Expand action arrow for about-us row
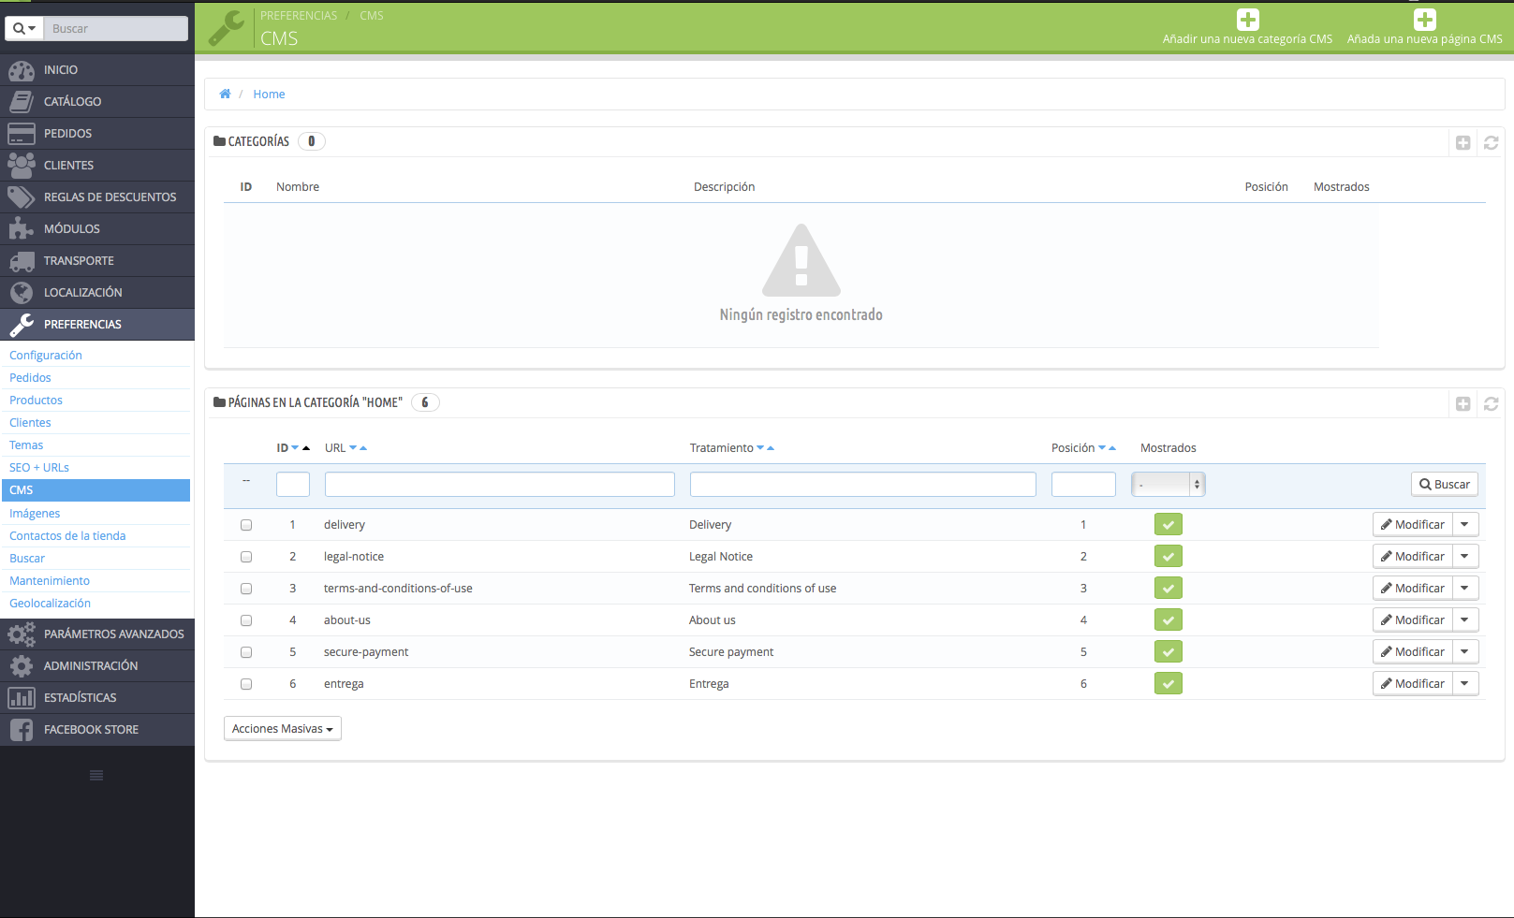Viewport: 1514px width, 918px height. pyautogui.click(x=1465, y=620)
